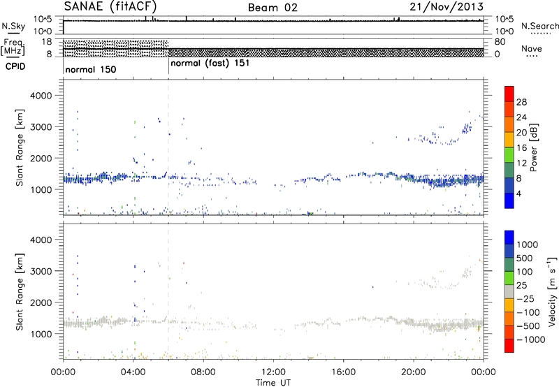Viewport: 559px width, 387px height.
Task: Click the solid line sample under N.Sky
Action: (13, 33)
